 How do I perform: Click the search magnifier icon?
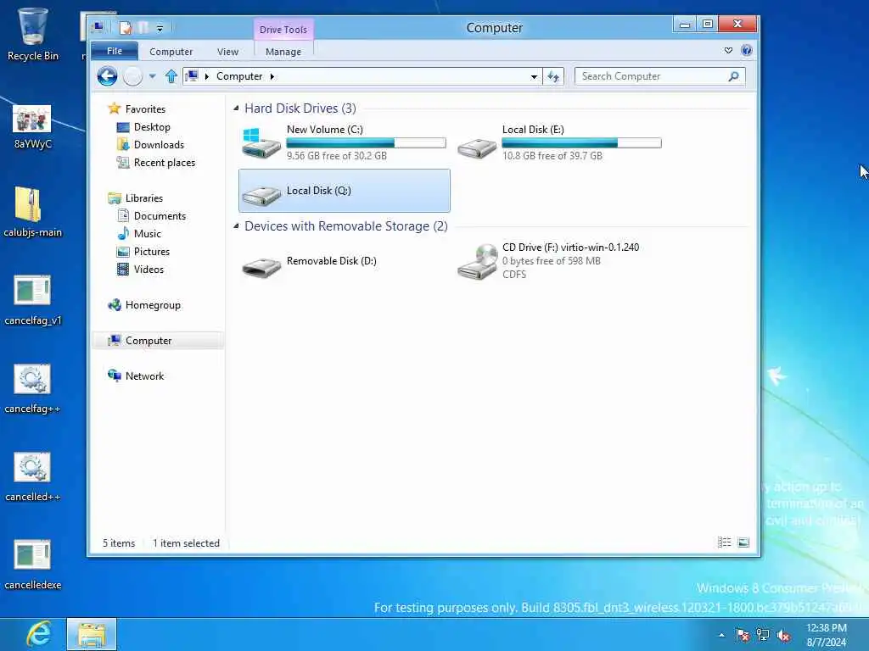[734, 76]
